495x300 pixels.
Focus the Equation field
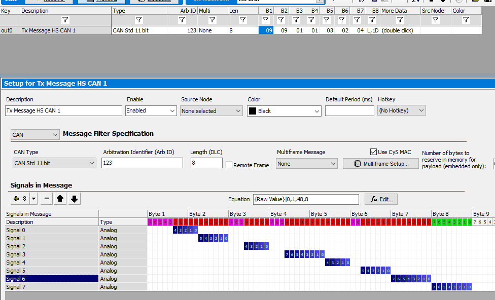pos(306,199)
